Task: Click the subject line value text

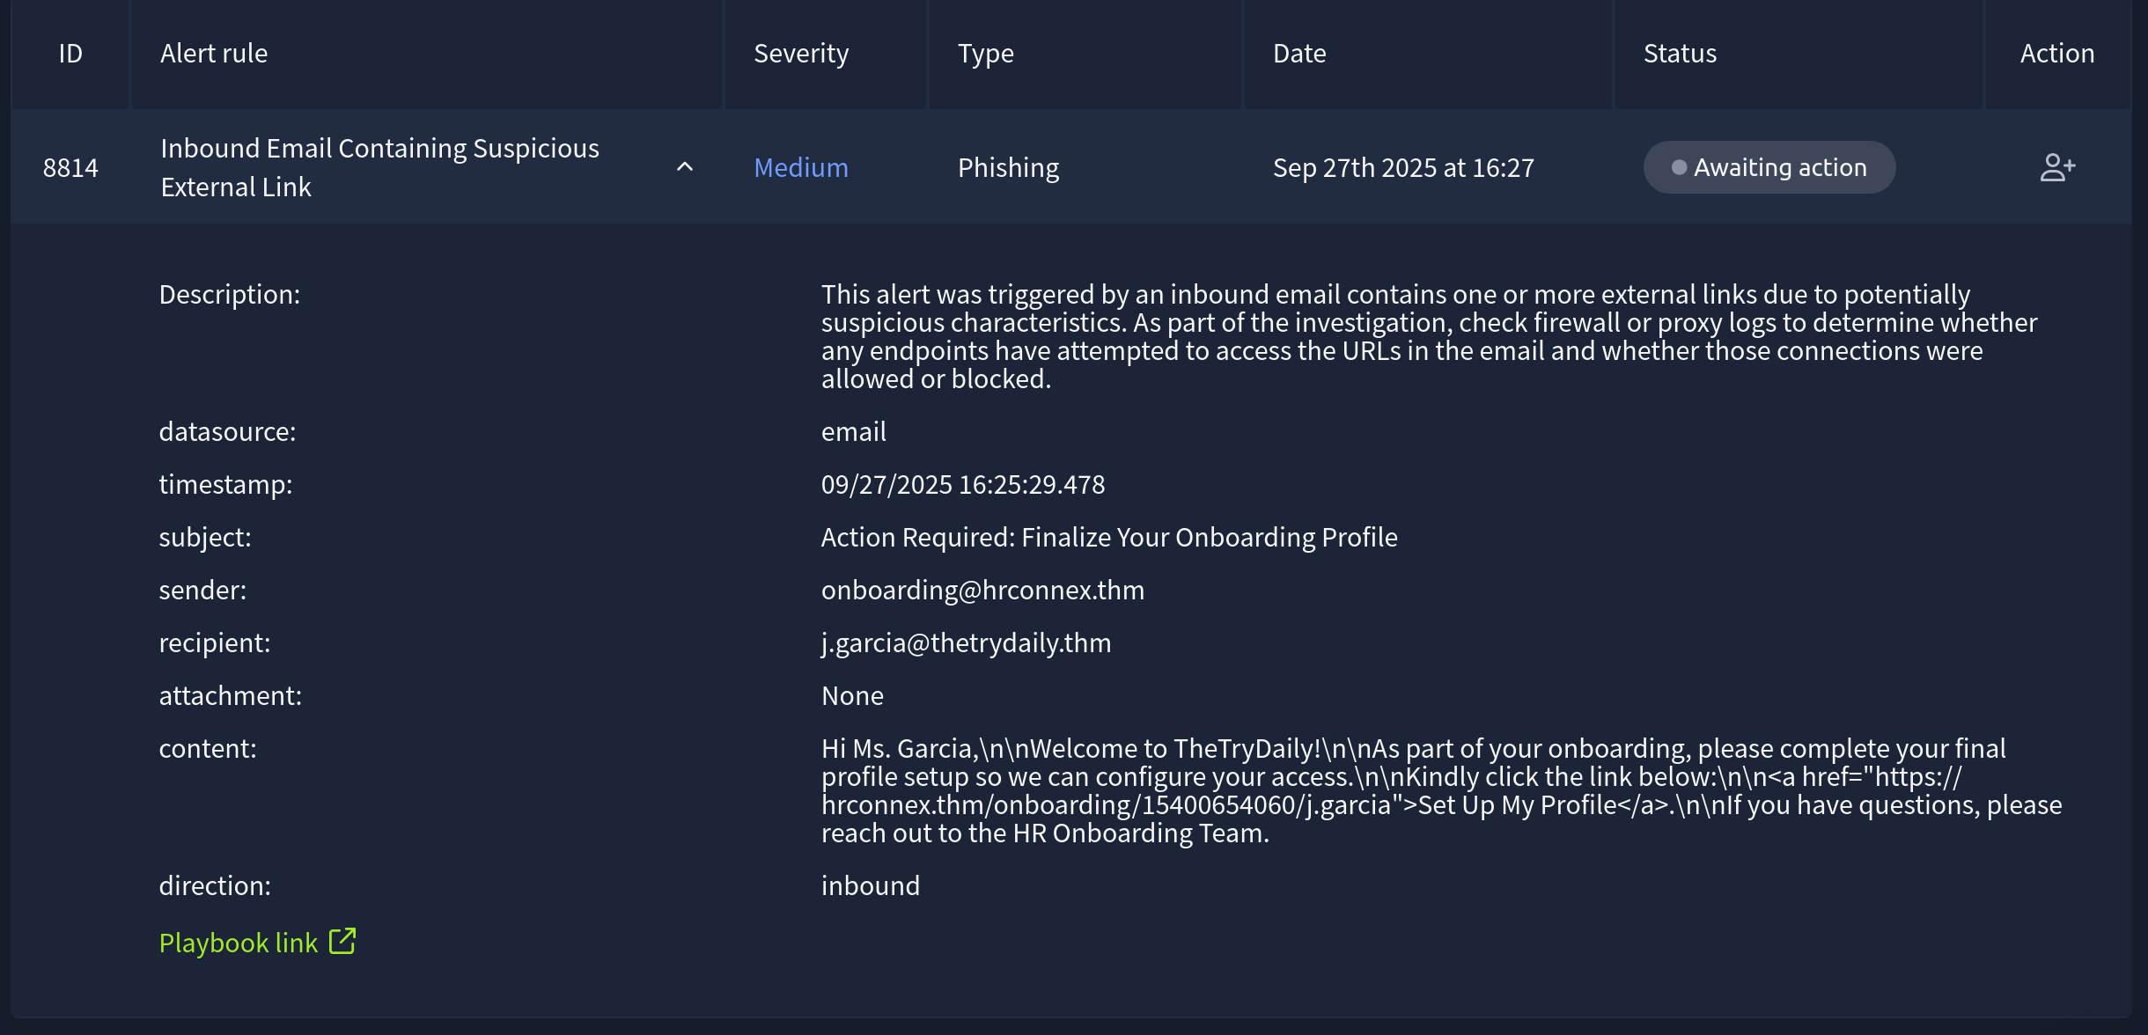Action: pyautogui.click(x=1109, y=537)
